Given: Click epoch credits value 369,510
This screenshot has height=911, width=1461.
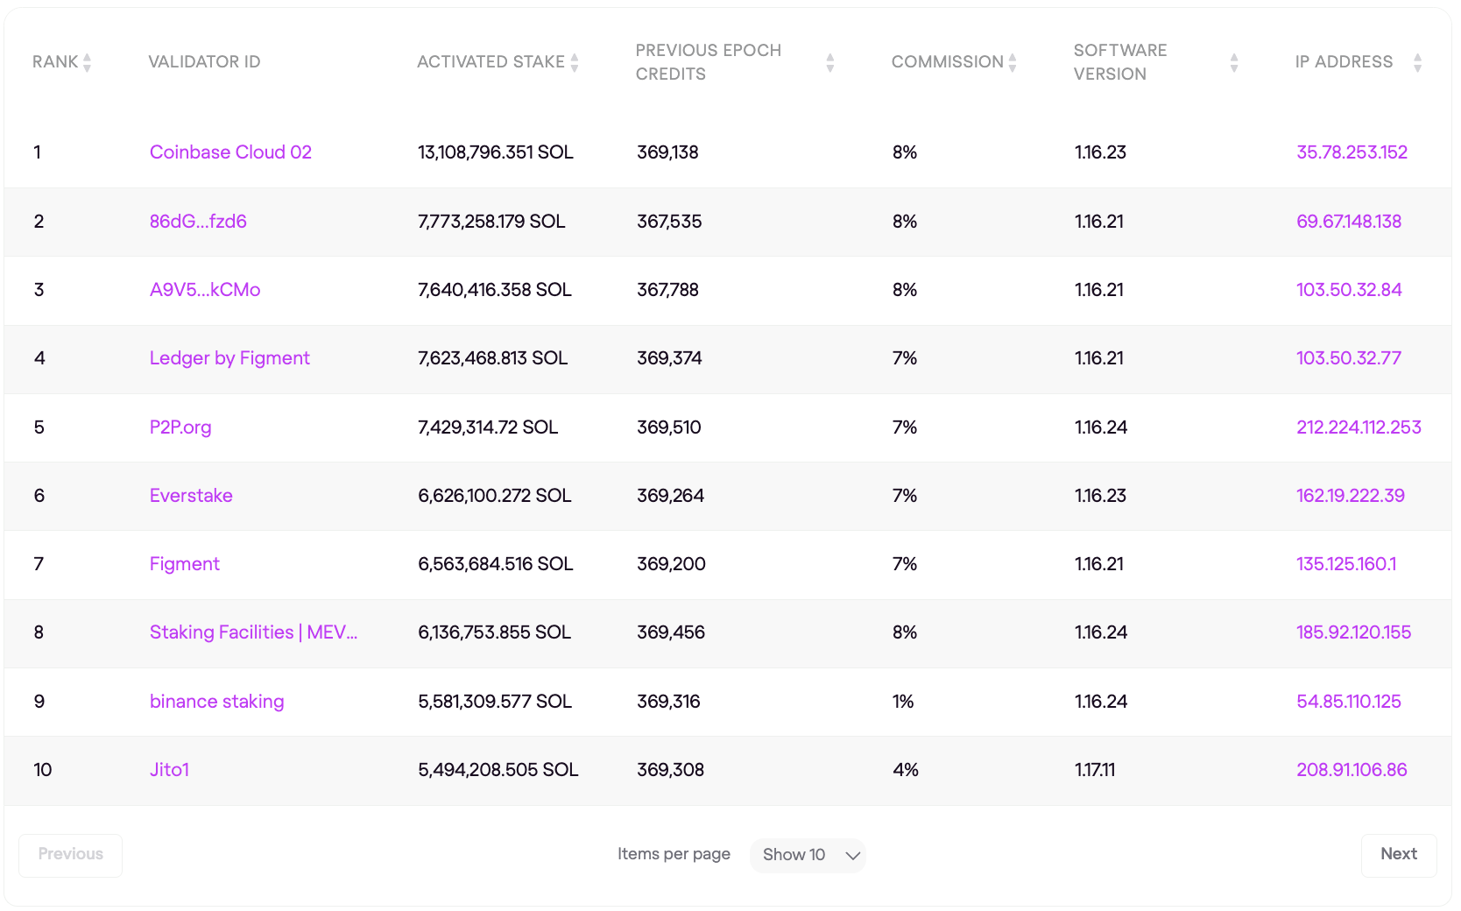Looking at the screenshot, I should coord(669,427).
